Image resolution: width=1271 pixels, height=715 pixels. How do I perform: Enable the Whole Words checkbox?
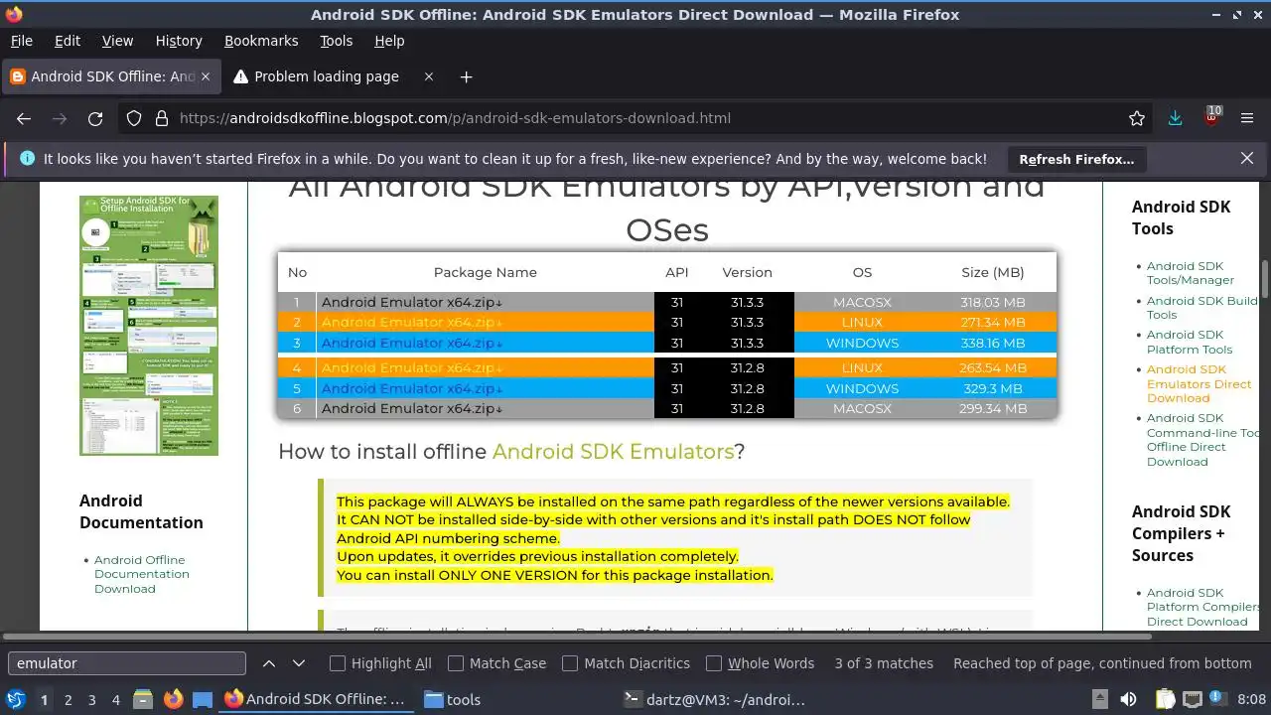pos(714,663)
